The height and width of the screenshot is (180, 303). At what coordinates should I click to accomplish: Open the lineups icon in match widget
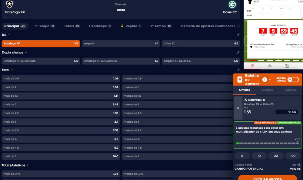[x=270, y=66]
